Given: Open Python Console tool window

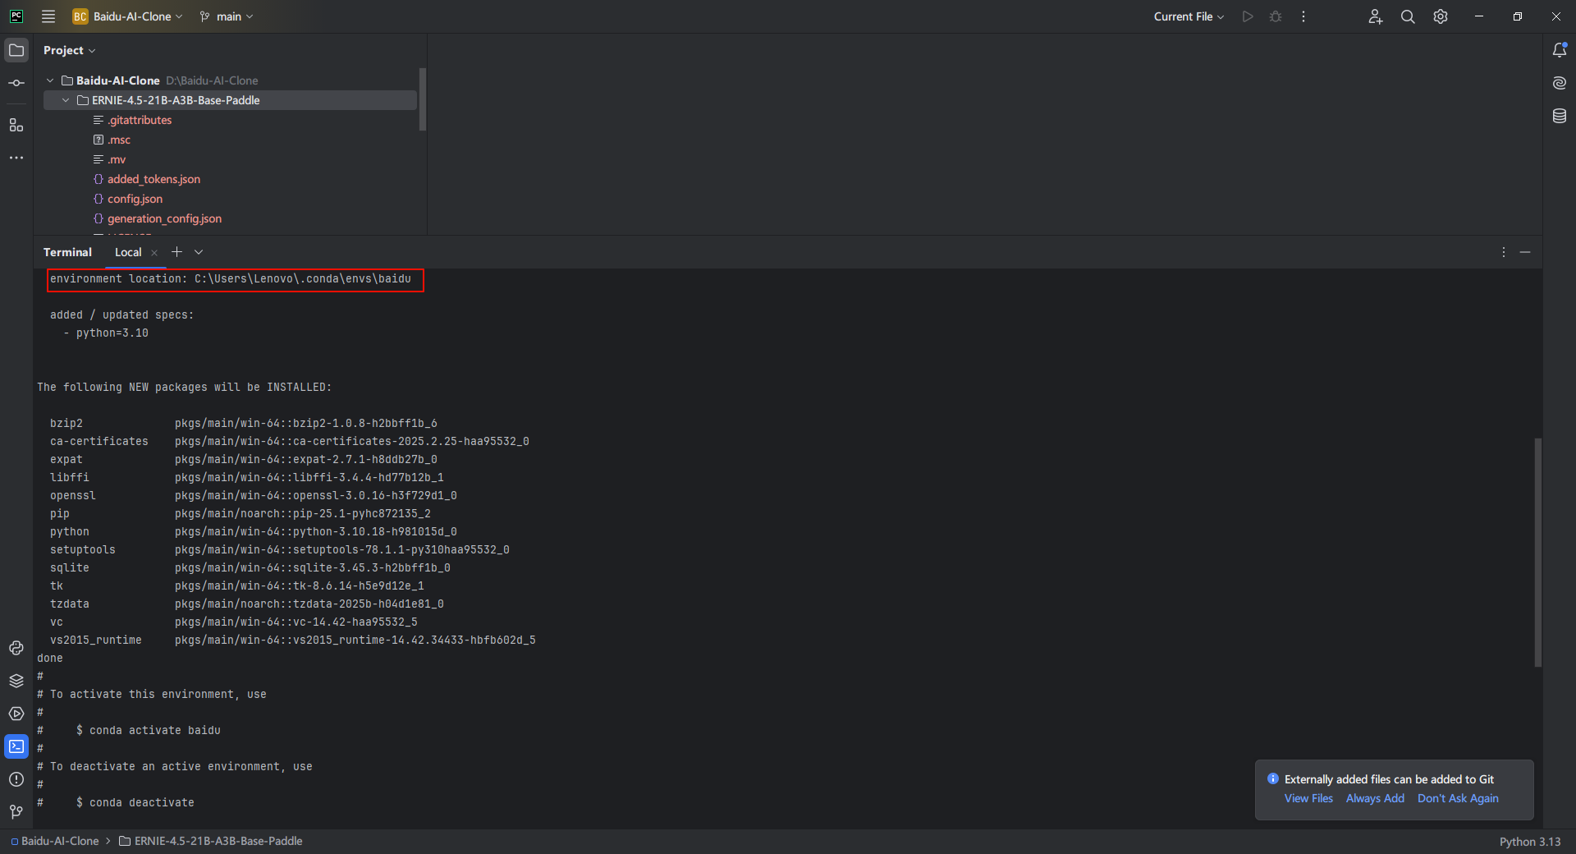Looking at the screenshot, I should click(16, 648).
